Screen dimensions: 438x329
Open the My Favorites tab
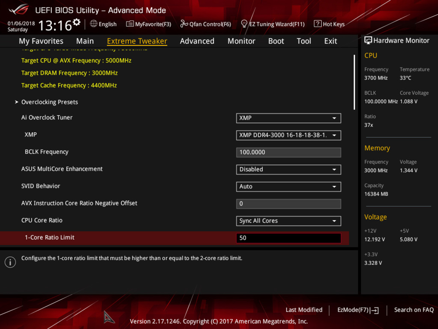41,41
